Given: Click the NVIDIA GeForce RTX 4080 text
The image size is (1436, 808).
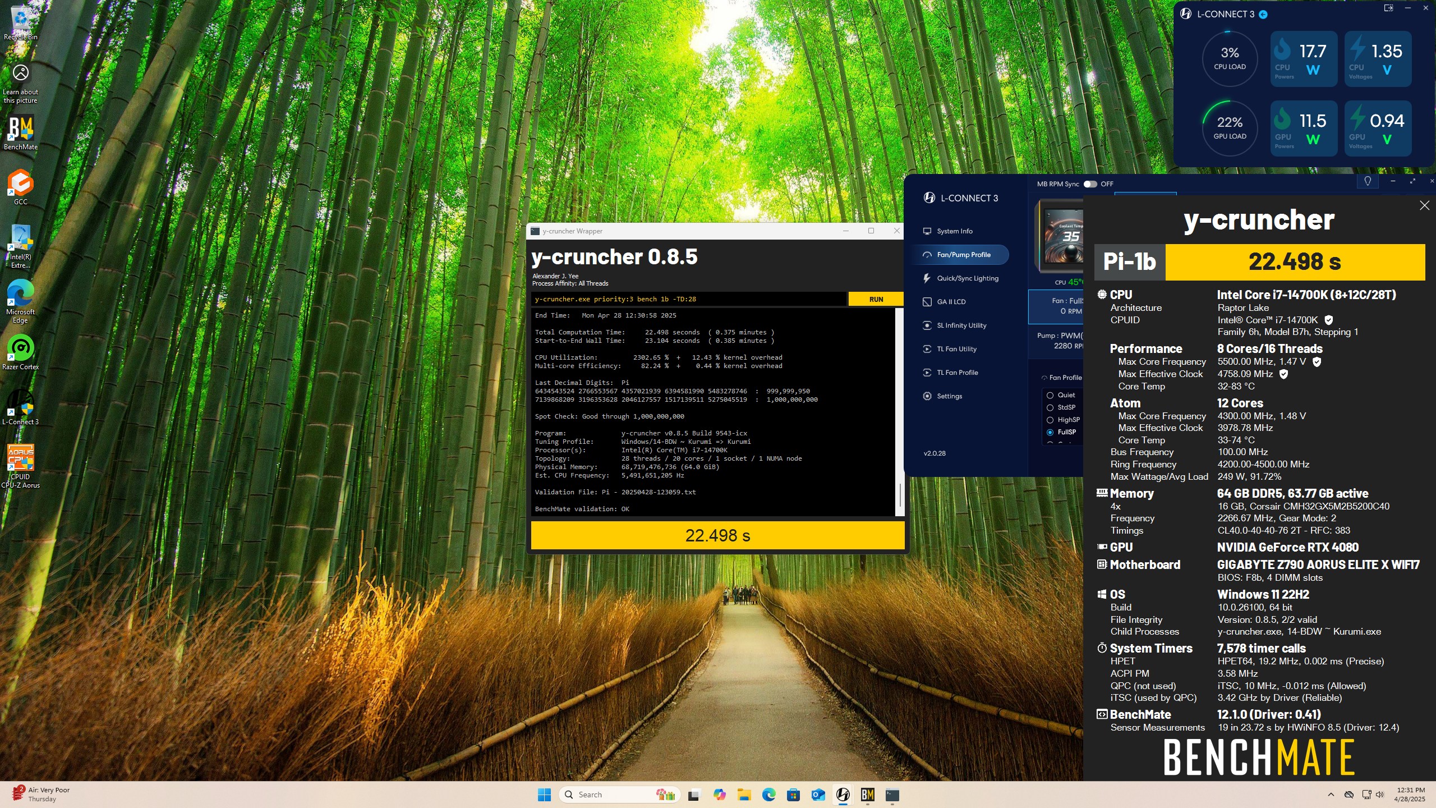Looking at the screenshot, I should coord(1287,548).
